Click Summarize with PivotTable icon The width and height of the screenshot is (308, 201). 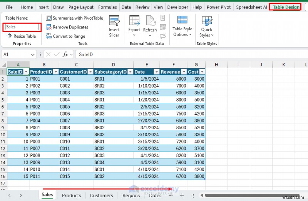[49, 18]
